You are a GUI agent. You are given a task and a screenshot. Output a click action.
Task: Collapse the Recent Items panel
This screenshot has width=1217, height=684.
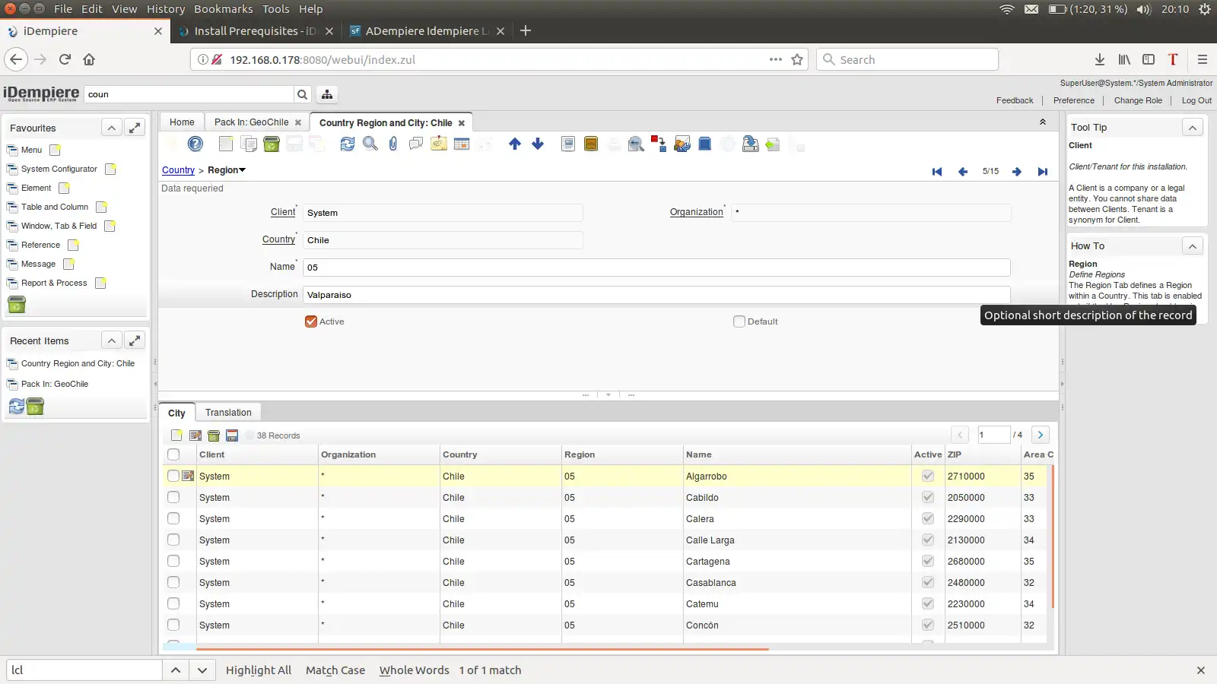point(111,340)
